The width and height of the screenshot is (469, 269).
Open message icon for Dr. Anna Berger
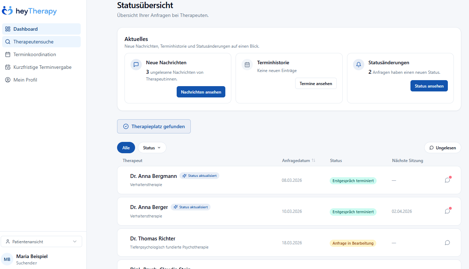click(x=447, y=211)
